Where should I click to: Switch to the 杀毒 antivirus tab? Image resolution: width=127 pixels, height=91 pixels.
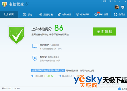27,14
